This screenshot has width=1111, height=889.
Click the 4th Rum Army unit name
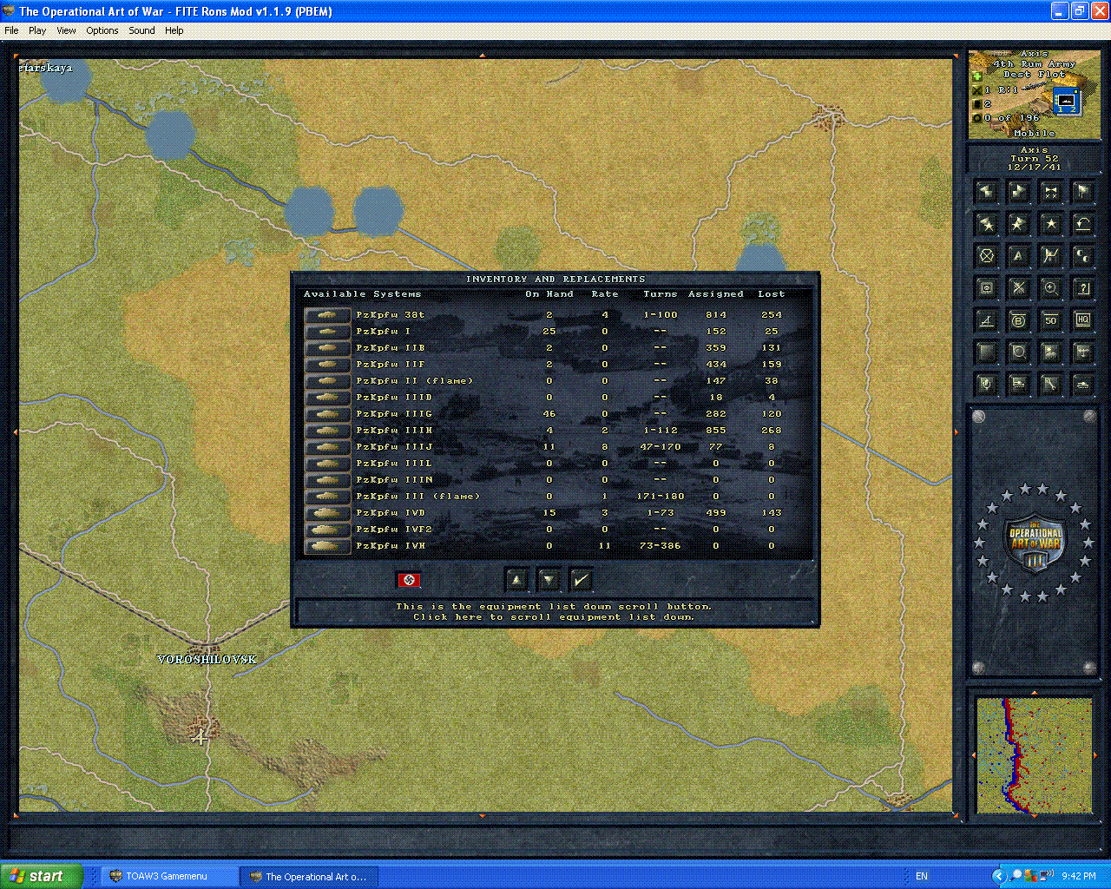tap(1034, 64)
